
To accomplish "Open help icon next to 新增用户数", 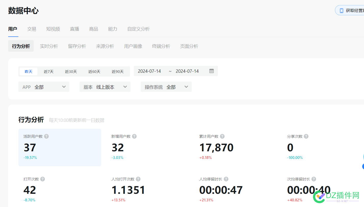I will [x=134, y=136].
